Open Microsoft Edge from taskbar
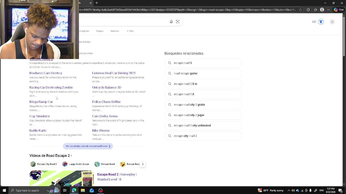The width and height of the screenshot is (346, 194). 74,190
